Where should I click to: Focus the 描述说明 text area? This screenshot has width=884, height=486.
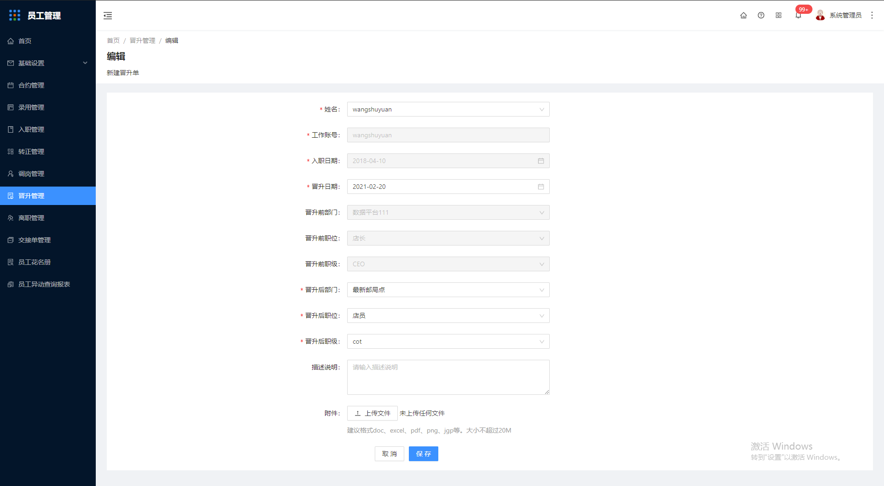[448, 377]
